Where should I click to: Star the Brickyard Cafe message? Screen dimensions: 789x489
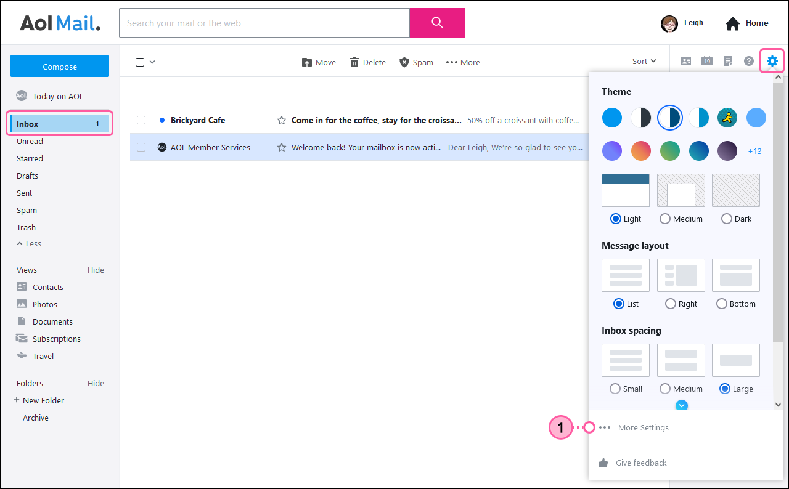[x=281, y=120]
